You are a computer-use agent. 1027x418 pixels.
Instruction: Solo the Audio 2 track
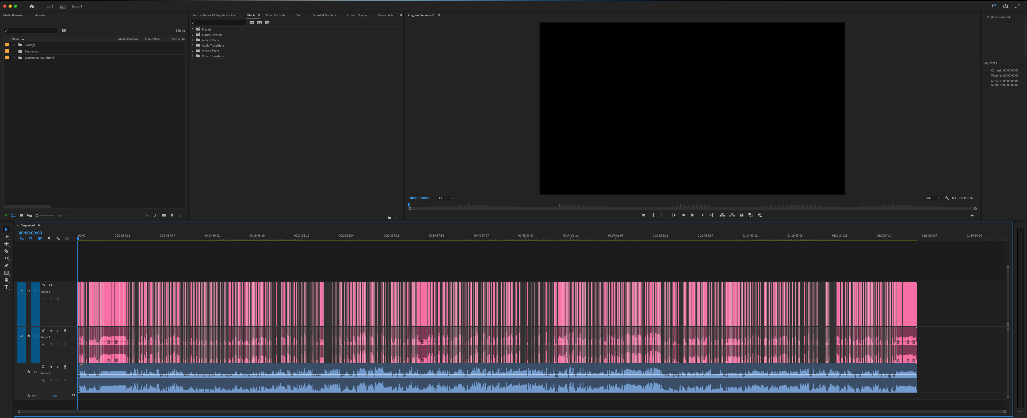58,367
